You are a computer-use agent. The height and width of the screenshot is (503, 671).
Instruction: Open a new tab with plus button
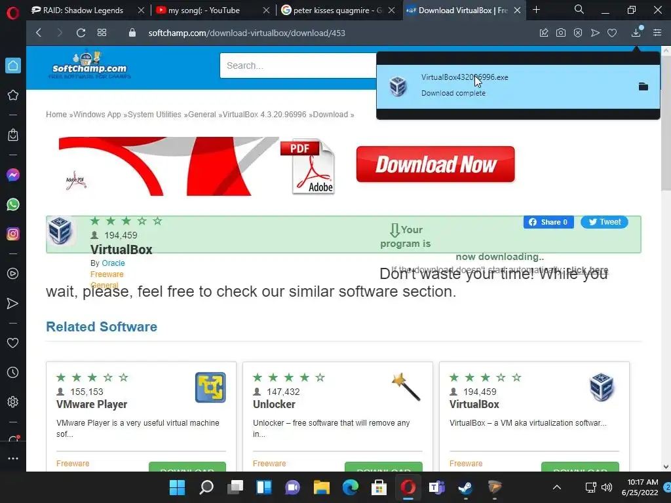tap(536, 10)
